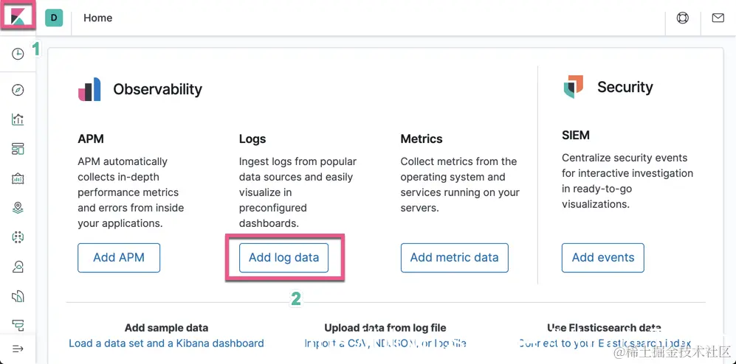Launch Machine Learning from the sidebar
Image resolution: width=736 pixels, height=364 pixels.
(x=18, y=237)
